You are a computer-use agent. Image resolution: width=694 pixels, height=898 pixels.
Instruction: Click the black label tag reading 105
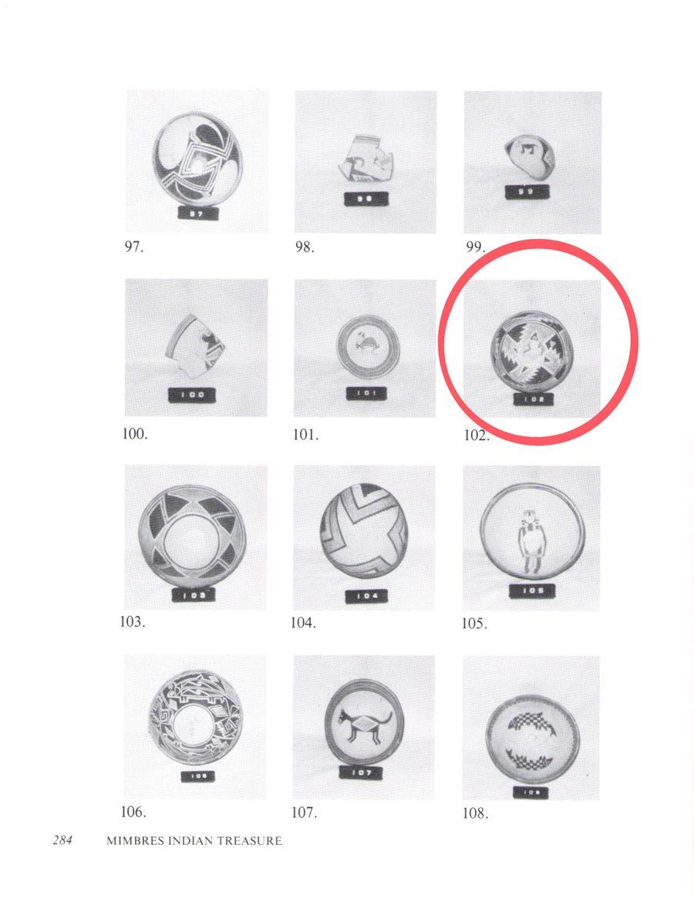coord(531,590)
